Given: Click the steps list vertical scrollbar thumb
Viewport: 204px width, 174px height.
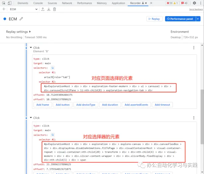Looking at the screenshot, I should (x=202, y=117).
